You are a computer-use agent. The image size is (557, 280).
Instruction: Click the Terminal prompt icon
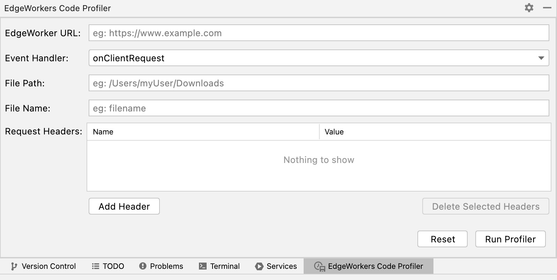202,266
